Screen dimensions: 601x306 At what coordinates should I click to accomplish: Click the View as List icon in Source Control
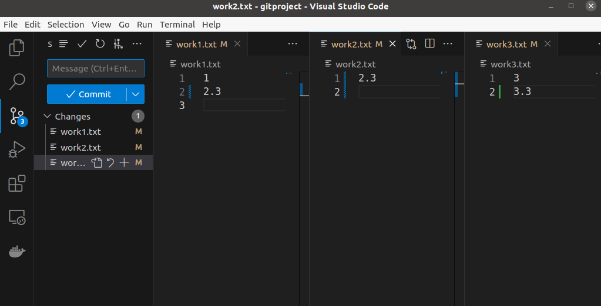(x=63, y=44)
